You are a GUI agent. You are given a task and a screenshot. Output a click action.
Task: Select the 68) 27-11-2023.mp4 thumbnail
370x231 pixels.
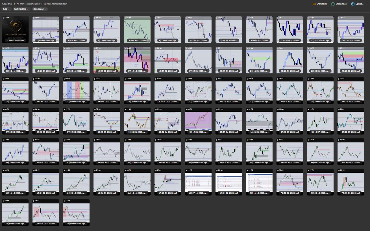point(198,182)
